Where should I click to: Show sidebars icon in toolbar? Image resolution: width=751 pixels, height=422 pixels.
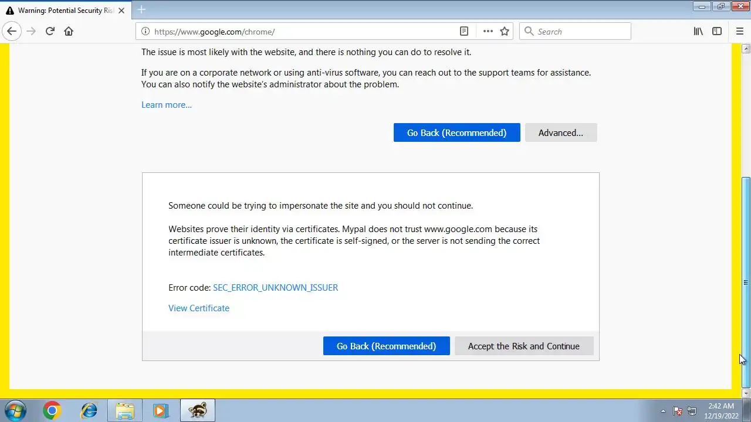(717, 31)
